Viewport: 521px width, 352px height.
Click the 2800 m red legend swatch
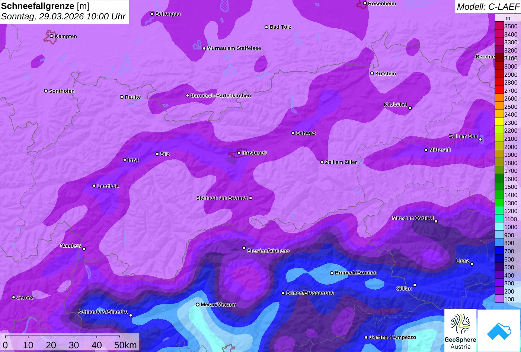pyautogui.click(x=499, y=82)
